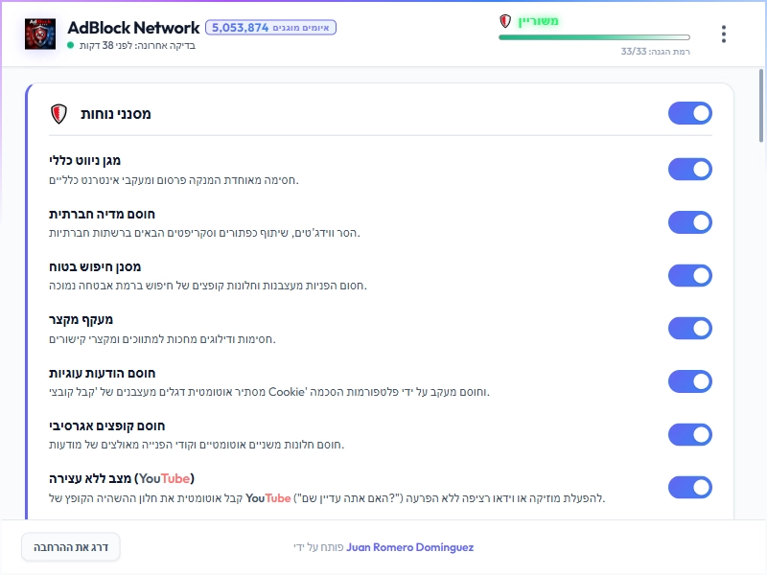The width and height of the screenshot is (767, 575).
Task: Toggle the מעקף מקצר switch
Action: click(689, 328)
